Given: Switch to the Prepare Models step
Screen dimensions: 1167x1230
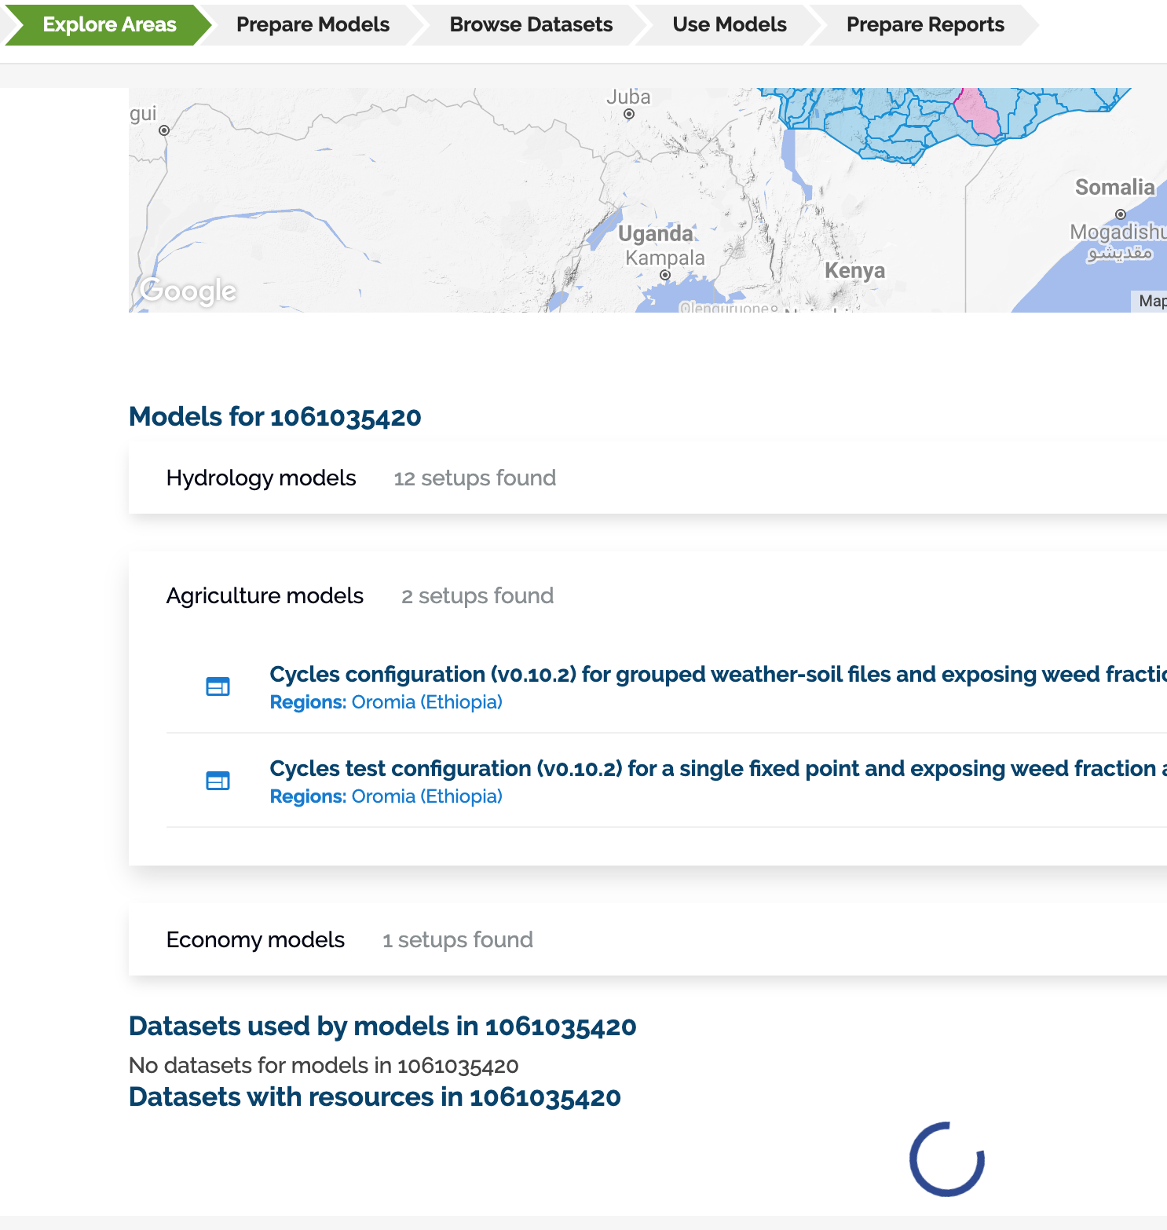Looking at the screenshot, I should click(x=313, y=25).
